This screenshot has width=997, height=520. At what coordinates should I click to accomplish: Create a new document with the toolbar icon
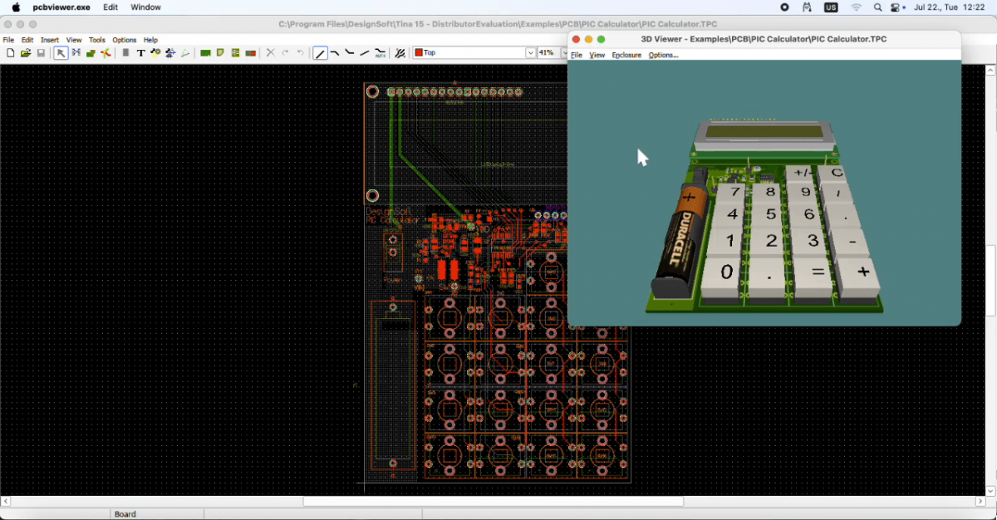pos(11,52)
